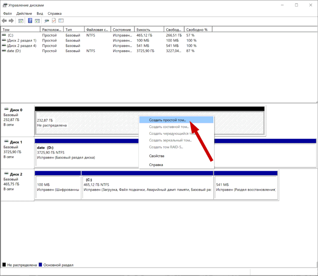Sort by the Располож… column header
Screen dimensions: 318x276
point(52,29)
